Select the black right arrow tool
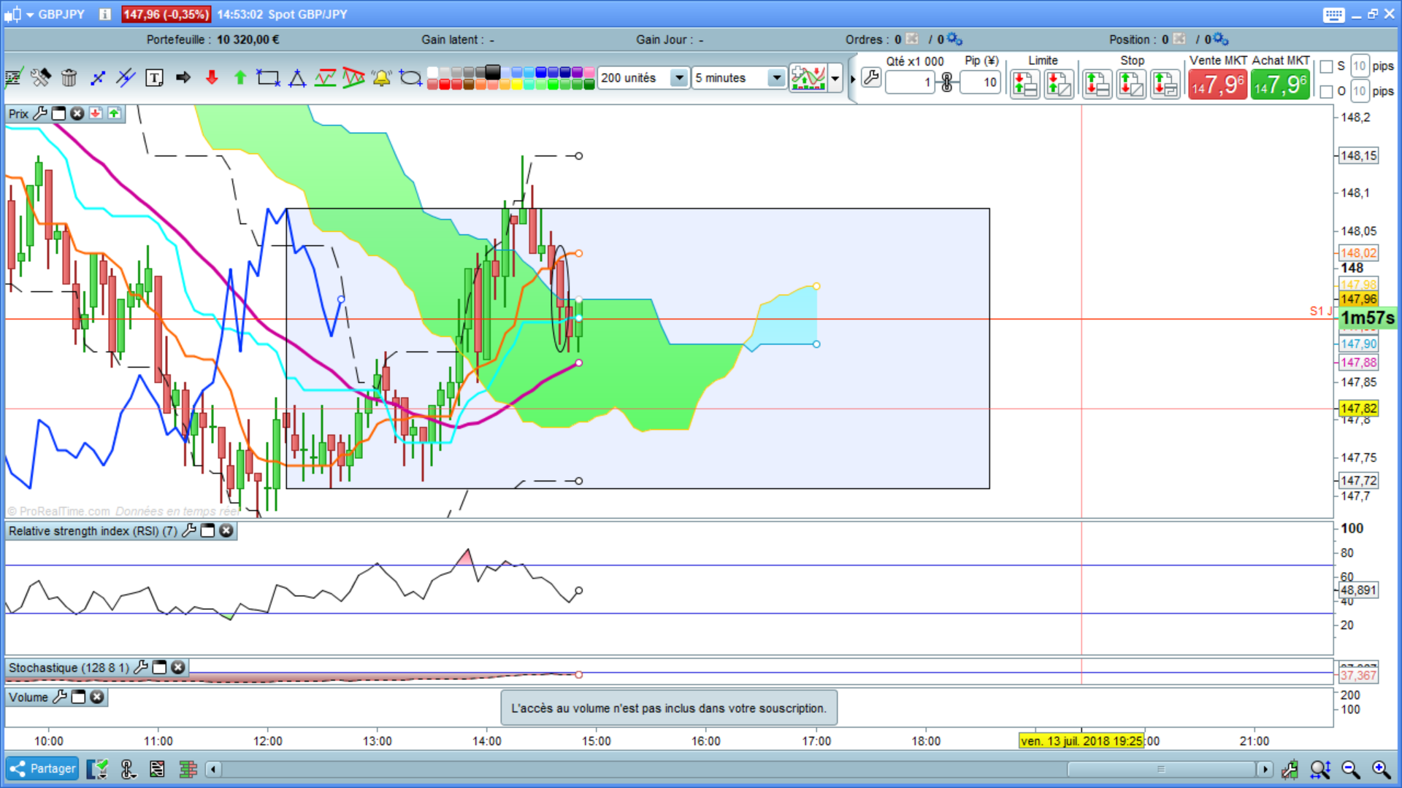1402x788 pixels. (x=183, y=77)
